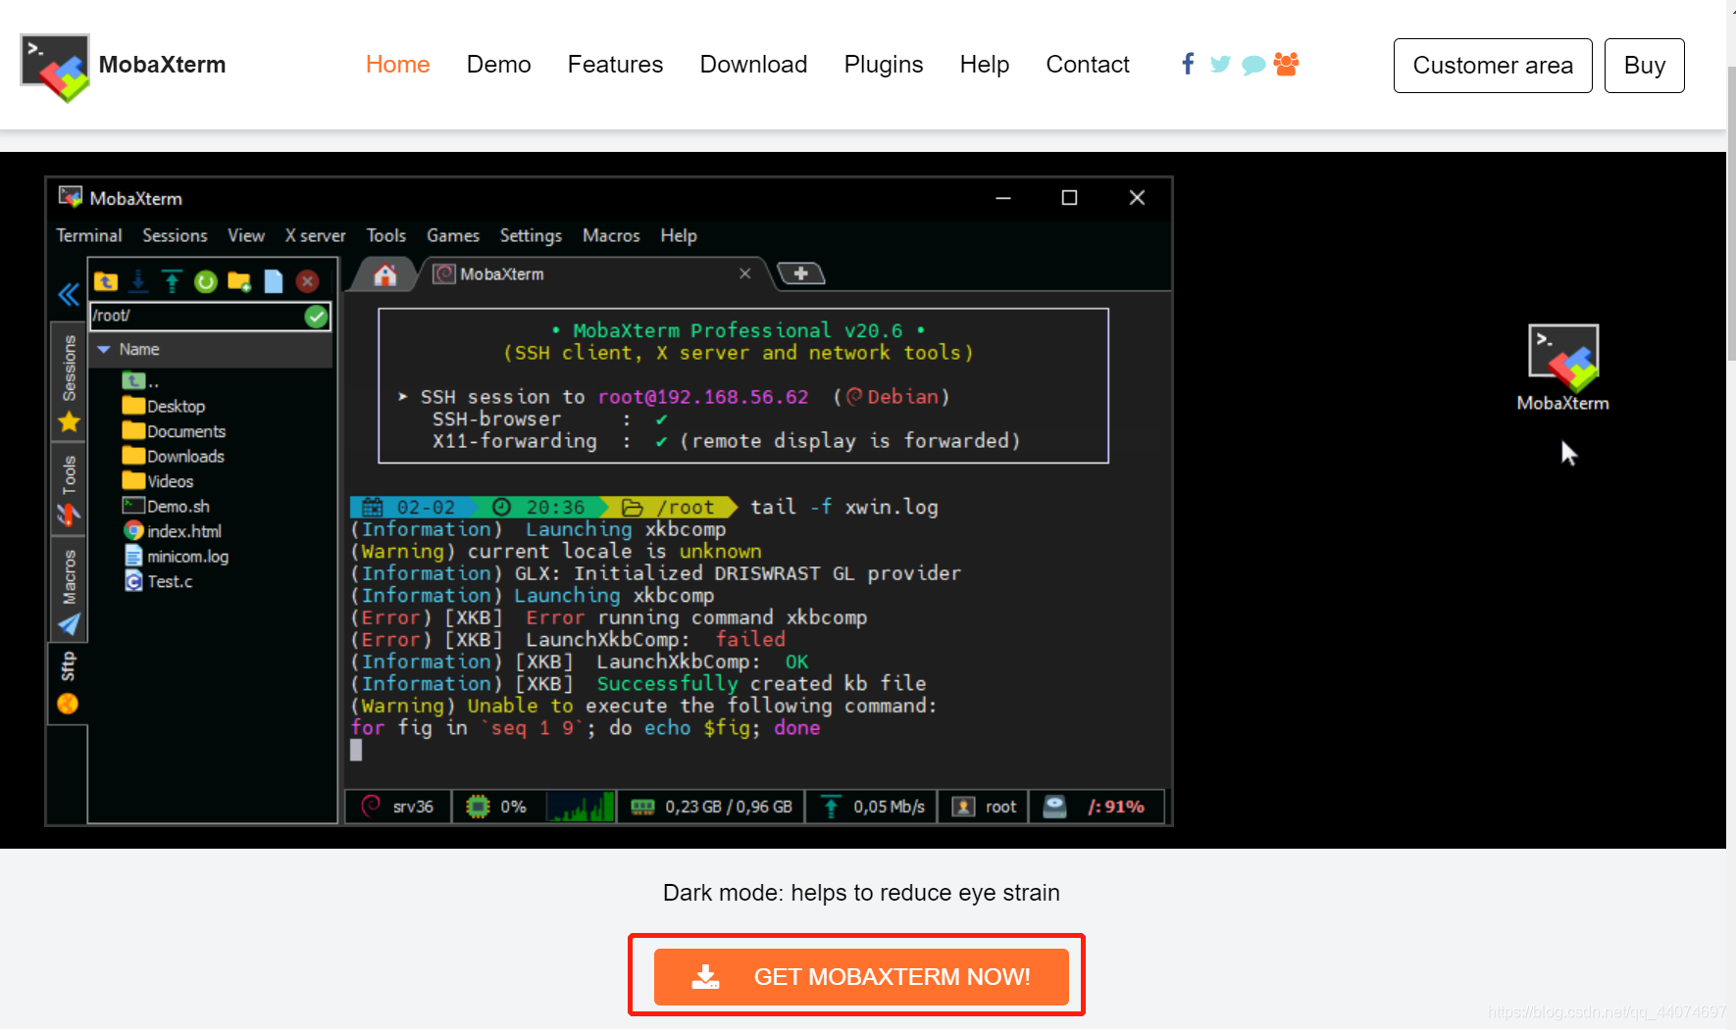Click the Customer area button
This screenshot has width=1736, height=1030.
(1493, 66)
